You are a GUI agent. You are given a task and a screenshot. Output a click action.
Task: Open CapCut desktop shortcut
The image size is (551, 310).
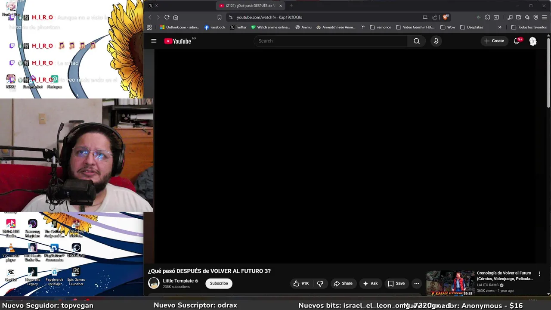pyautogui.click(x=11, y=275)
